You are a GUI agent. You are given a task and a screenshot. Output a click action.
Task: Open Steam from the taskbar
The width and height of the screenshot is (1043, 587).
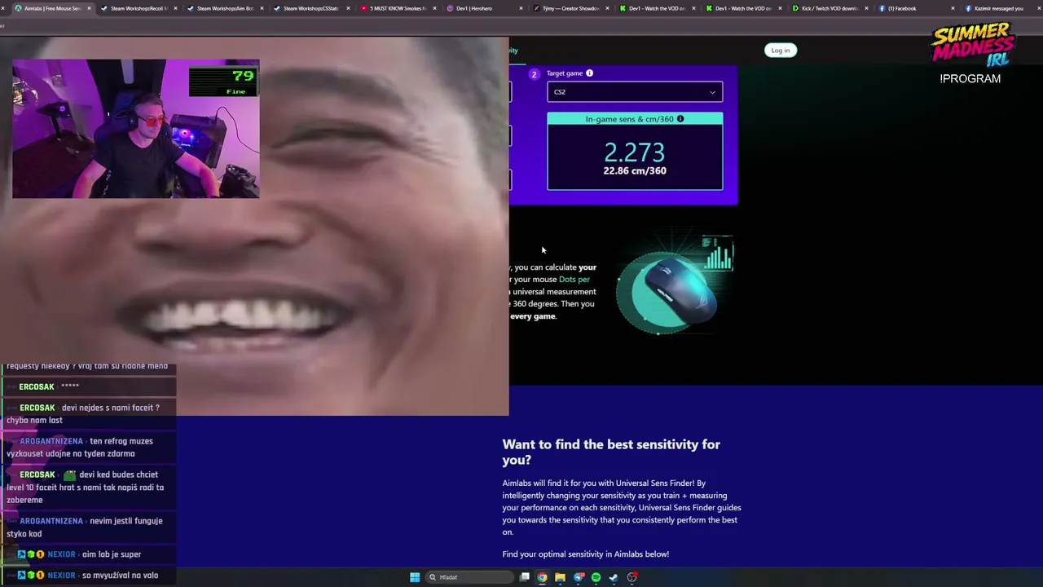(614, 577)
